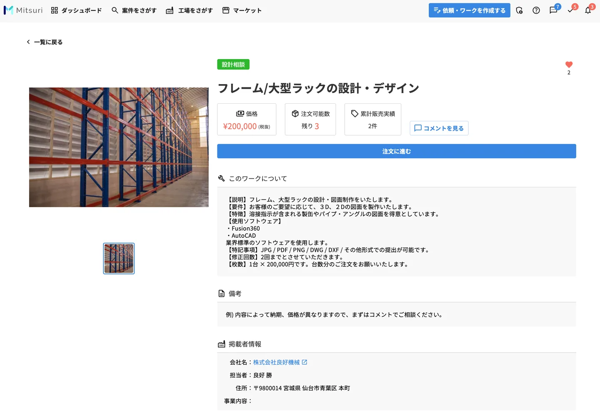This screenshot has width=600, height=418.
Task: Click the Mitsuri logo
Action: [x=23, y=10]
